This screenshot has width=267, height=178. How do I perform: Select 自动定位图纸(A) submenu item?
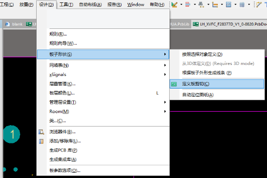pyautogui.click(x=217, y=95)
